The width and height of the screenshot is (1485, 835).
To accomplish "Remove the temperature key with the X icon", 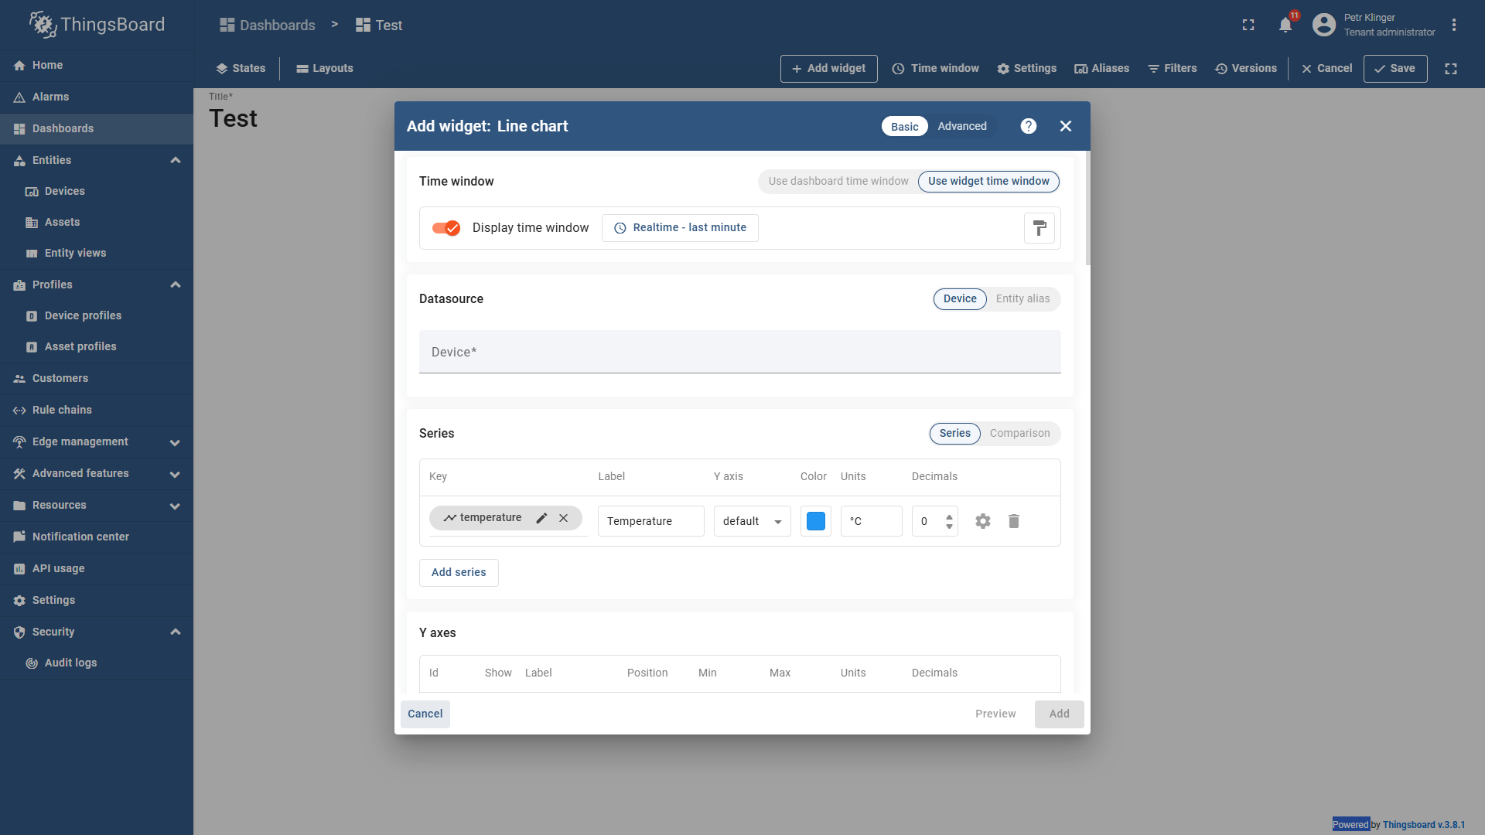I will [563, 518].
